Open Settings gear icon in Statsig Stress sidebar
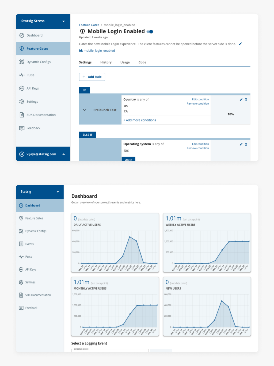This screenshot has height=366, width=274. (22, 102)
